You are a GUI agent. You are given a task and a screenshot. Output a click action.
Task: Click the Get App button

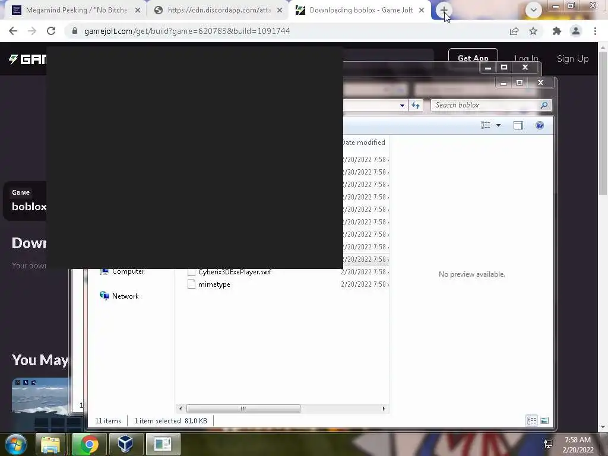pyautogui.click(x=473, y=58)
